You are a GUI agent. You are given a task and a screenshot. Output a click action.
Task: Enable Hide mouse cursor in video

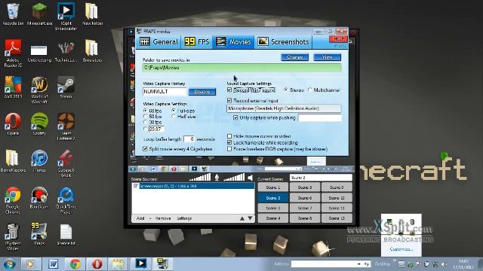tap(229, 136)
